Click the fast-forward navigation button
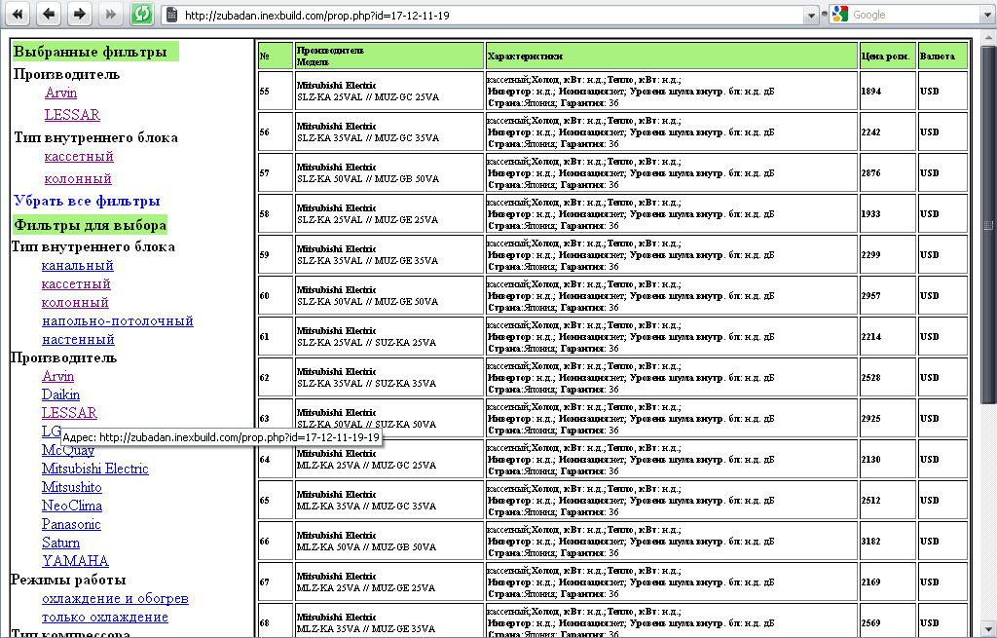This screenshot has width=997, height=638. coord(111,14)
